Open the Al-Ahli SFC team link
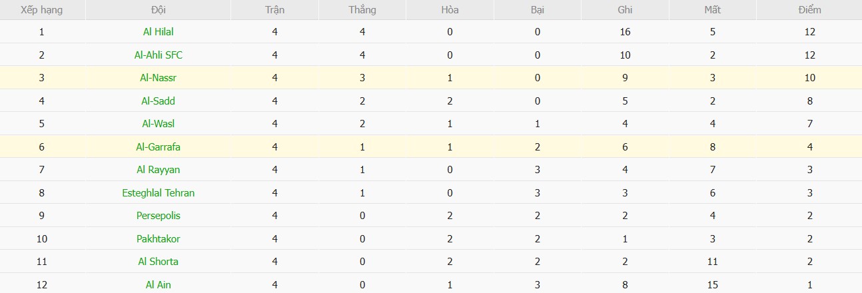Image resolution: width=862 pixels, height=293 pixels. tap(159, 55)
